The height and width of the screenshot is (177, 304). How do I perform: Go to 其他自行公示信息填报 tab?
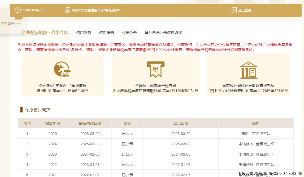point(163,33)
